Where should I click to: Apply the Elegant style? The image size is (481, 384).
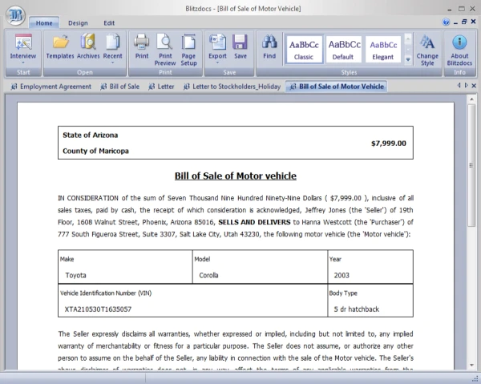point(383,50)
